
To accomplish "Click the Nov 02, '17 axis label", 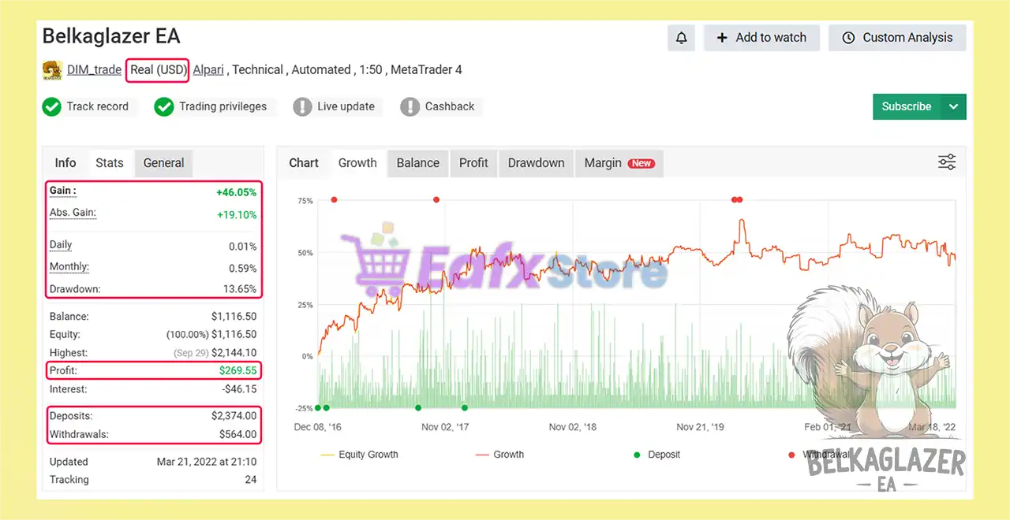I will pyautogui.click(x=445, y=426).
